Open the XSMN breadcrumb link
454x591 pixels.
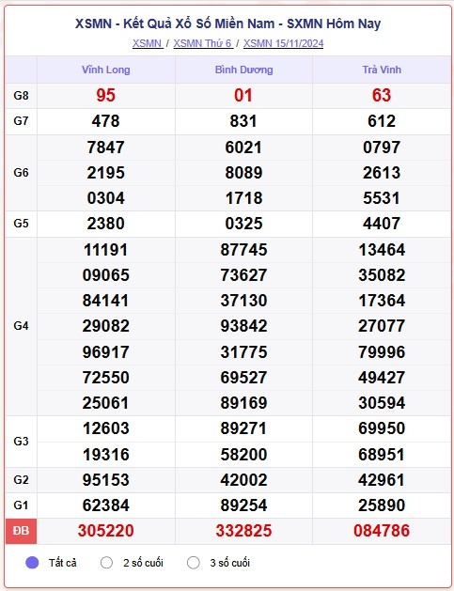pos(148,43)
